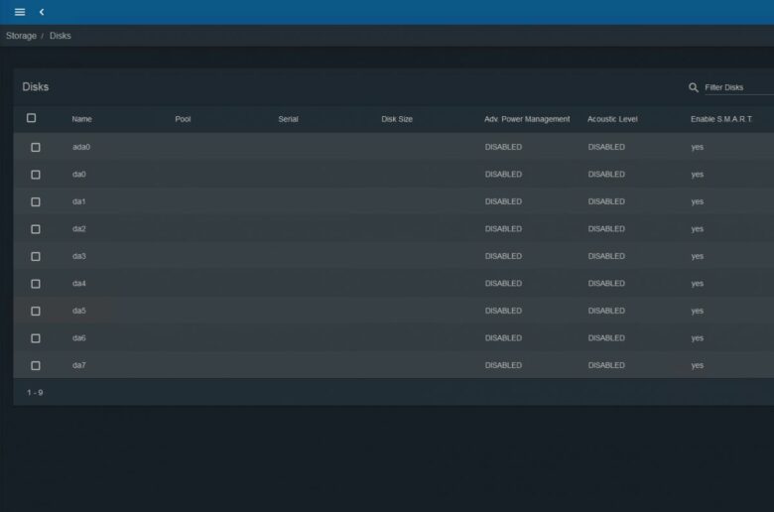Check the da1 disk checkbox
Screen dimensions: 774x512
pyautogui.click(x=36, y=202)
